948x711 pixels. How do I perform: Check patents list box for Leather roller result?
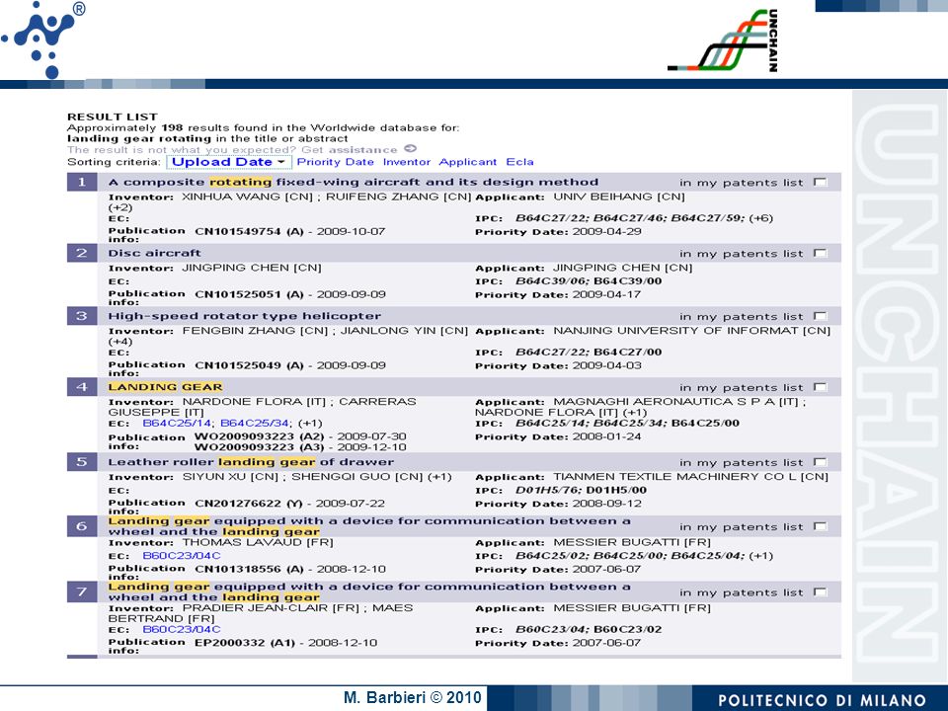point(820,462)
